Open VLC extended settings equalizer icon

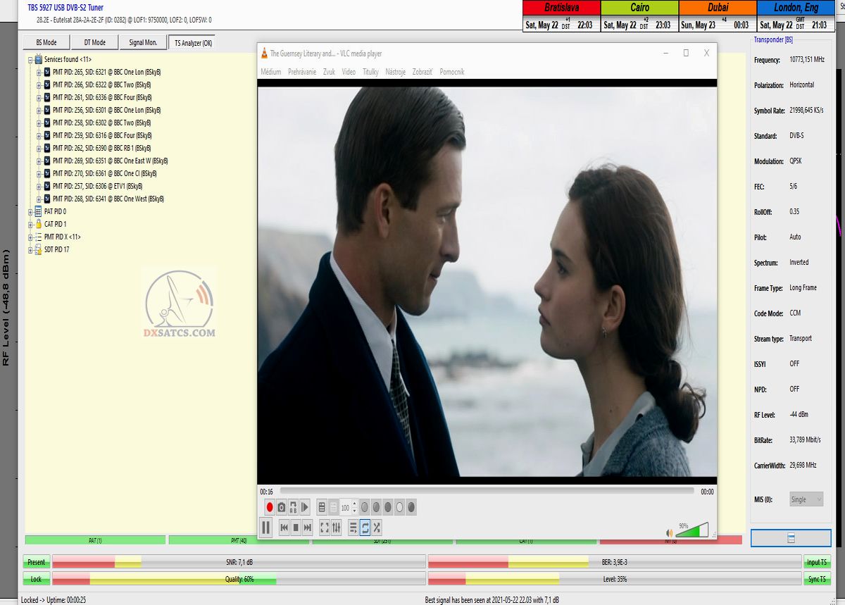[x=337, y=527]
